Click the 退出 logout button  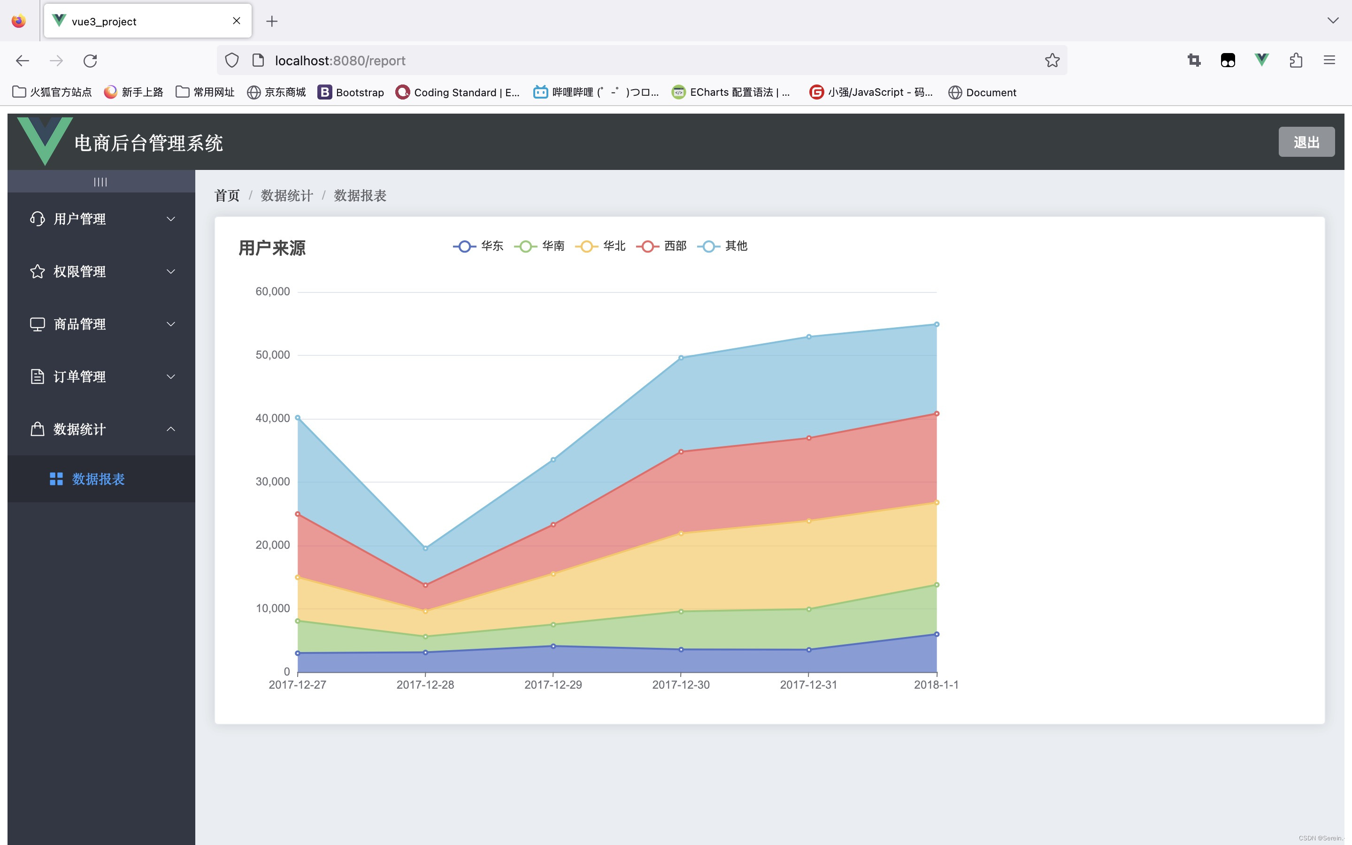(1306, 142)
